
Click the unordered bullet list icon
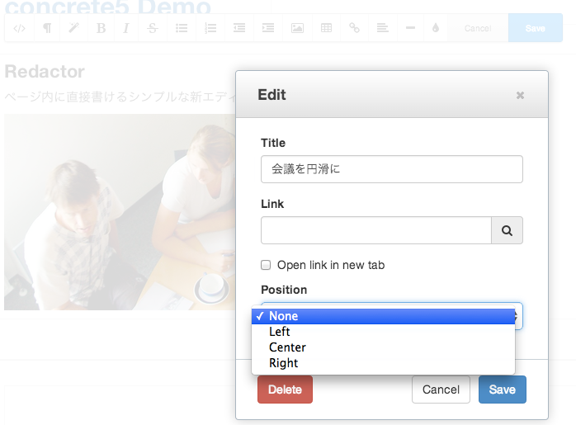182,28
